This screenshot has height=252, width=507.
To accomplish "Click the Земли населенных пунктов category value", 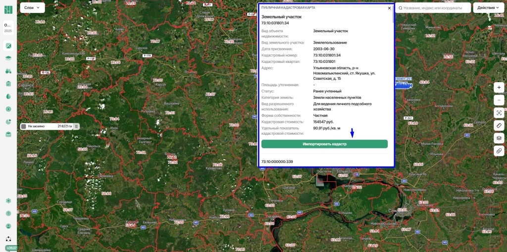I will point(337,98).
